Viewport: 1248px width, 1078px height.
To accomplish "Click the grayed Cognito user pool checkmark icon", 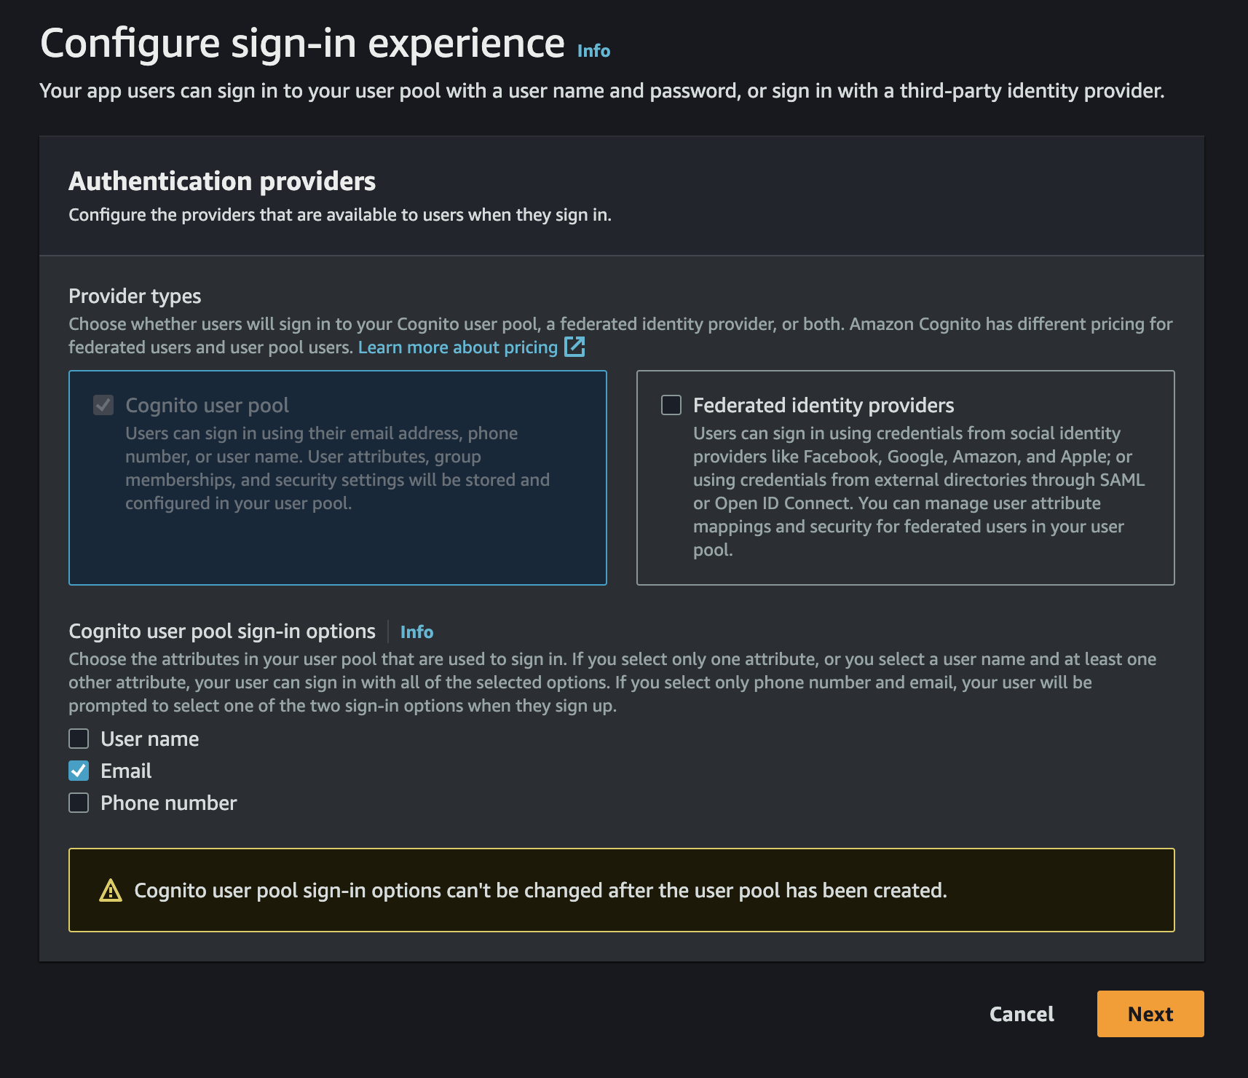I will point(103,405).
